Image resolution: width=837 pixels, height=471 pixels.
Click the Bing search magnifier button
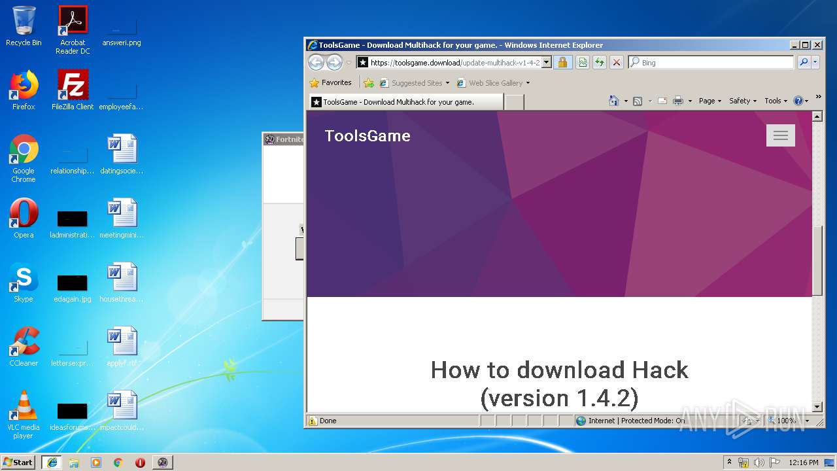[x=804, y=62]
